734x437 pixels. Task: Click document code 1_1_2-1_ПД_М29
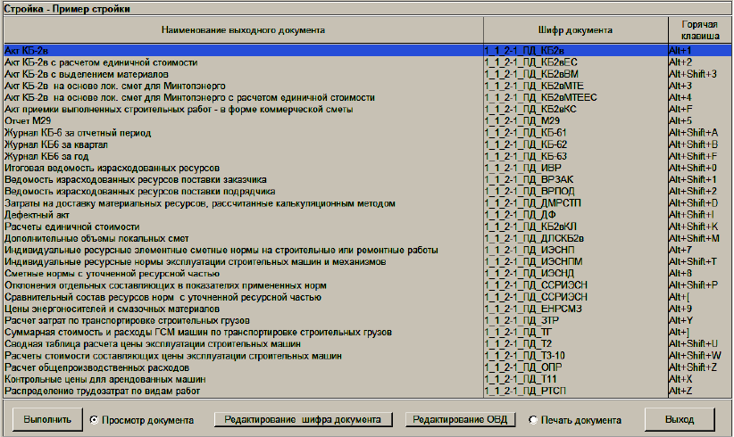pyautogui.click(x=522, y=121)
